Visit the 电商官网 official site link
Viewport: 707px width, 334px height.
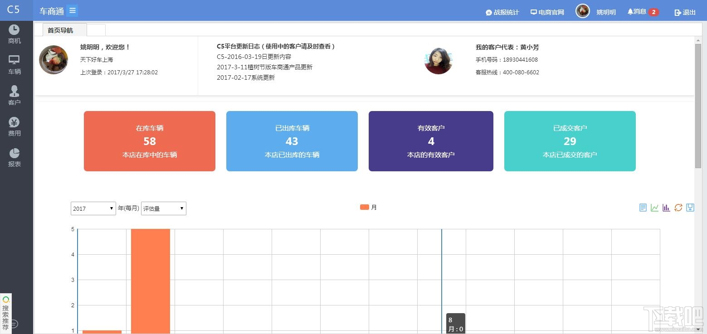pos(547,12)
